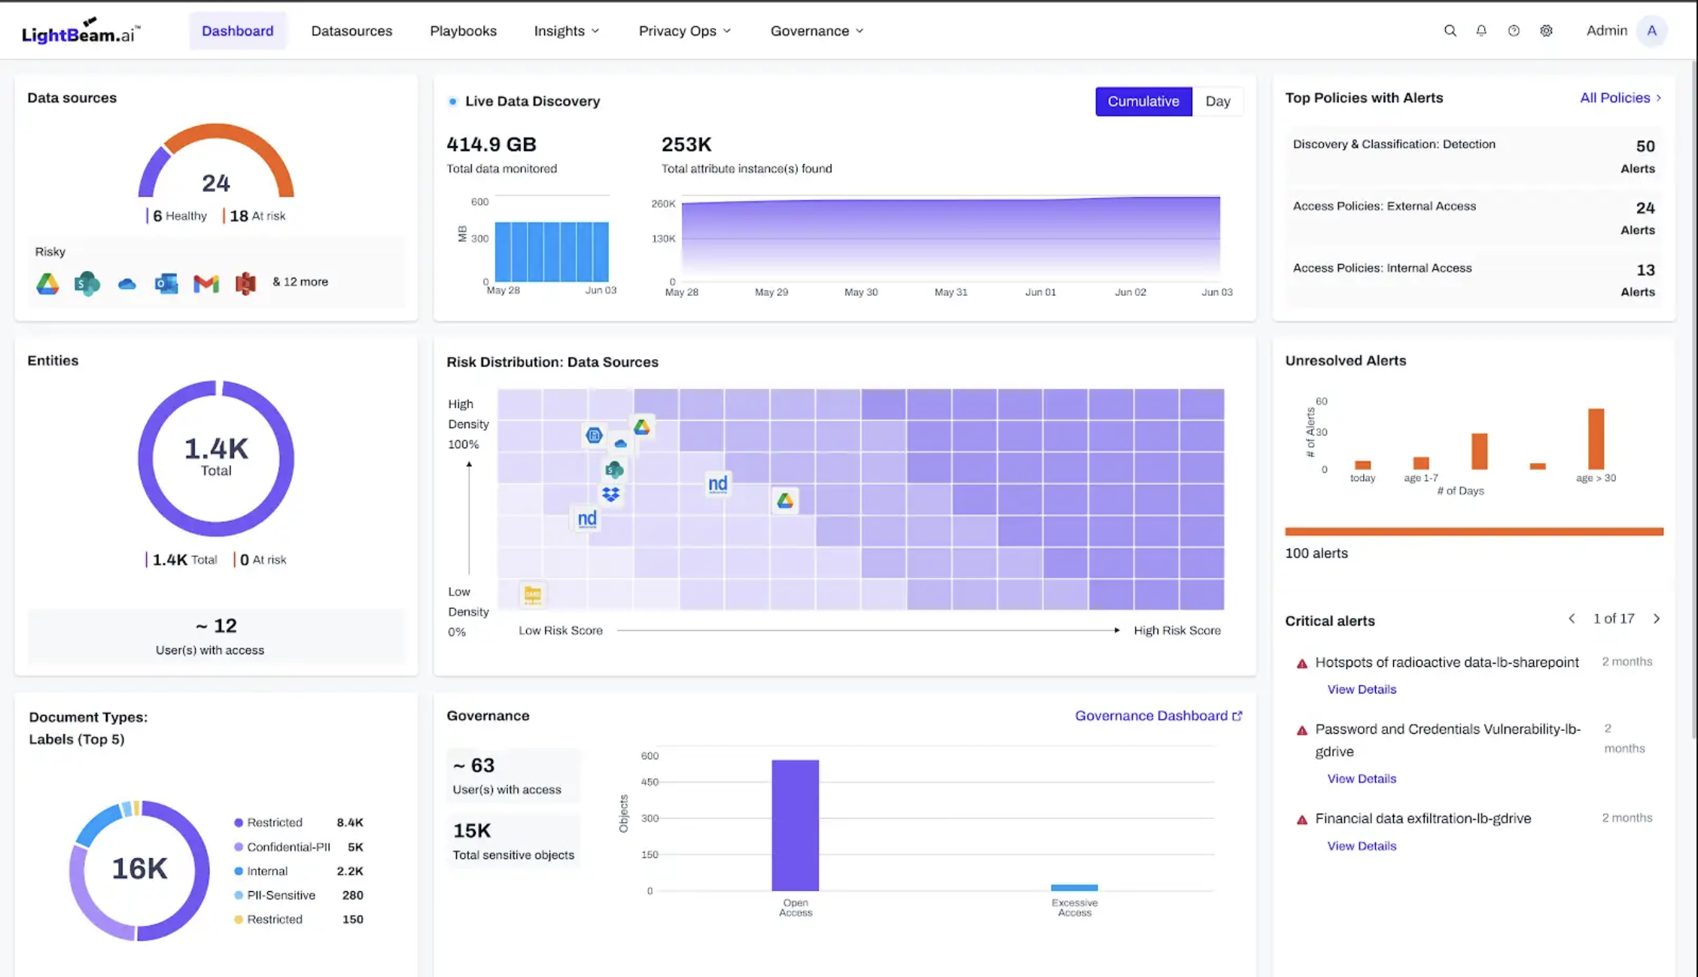Open the settings gear icon
Image resolution: width=1698 pixels, height=977 pixels.
[x=1546, y=31]
